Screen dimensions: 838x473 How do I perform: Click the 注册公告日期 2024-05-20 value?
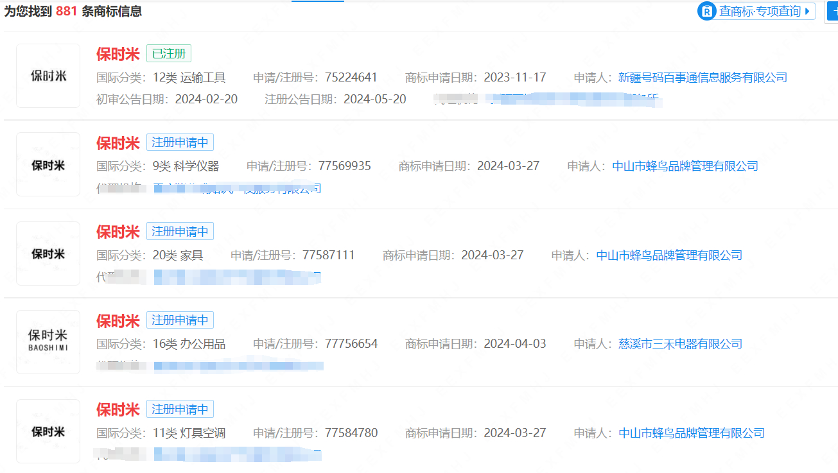click(x=375, y=99)
